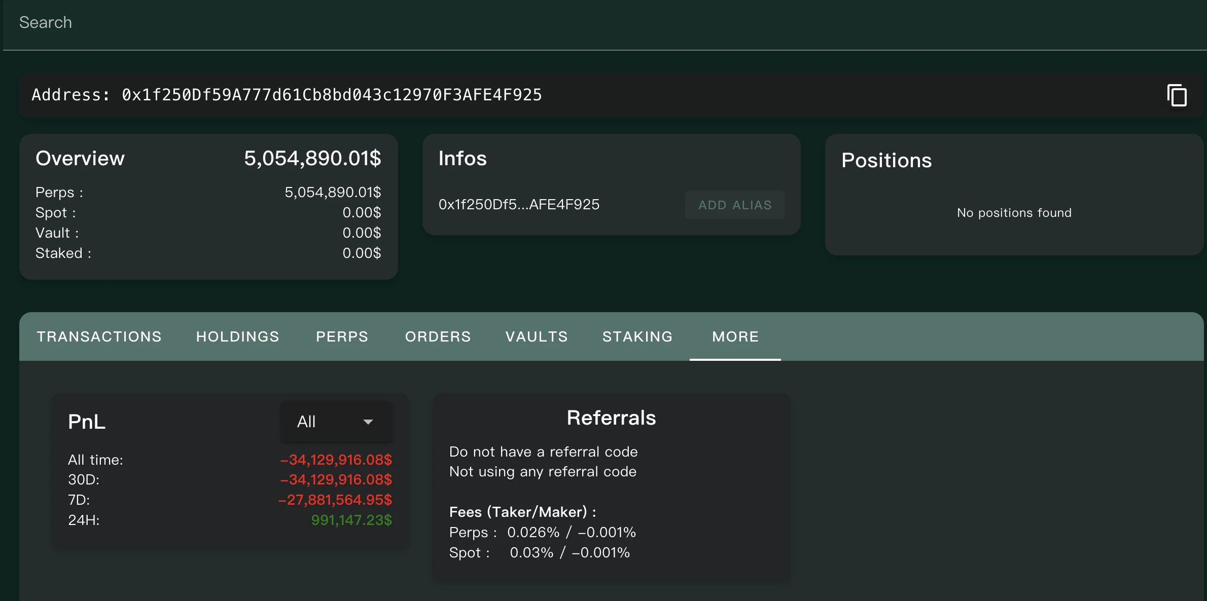Image resolution: width=1207 pixels, height=601 pixels.
Task: Click the Overview total balance value
Action: (312, 158)
